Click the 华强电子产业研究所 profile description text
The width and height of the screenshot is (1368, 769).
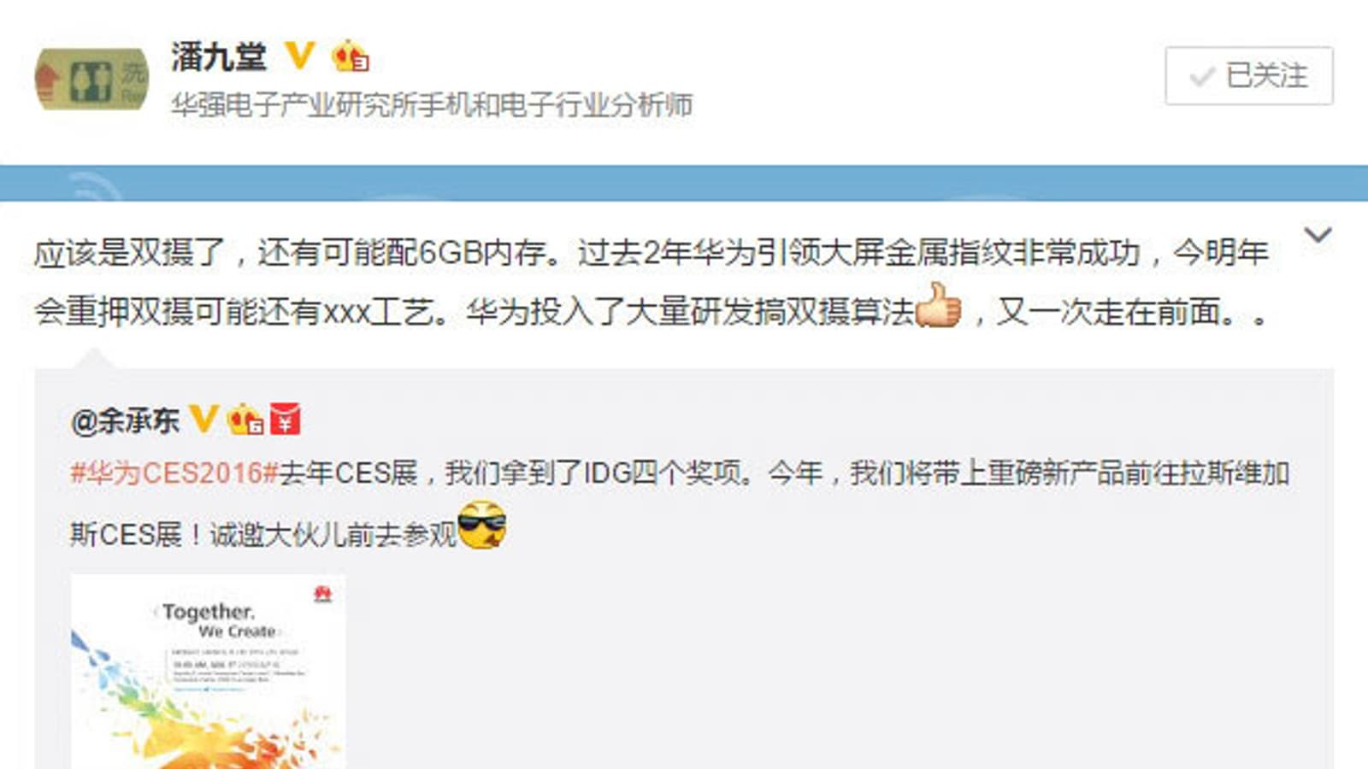(432, 105)
